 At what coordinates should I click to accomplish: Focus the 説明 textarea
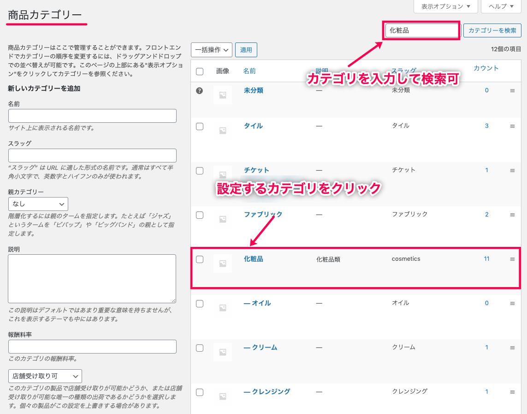coord(92,279)
